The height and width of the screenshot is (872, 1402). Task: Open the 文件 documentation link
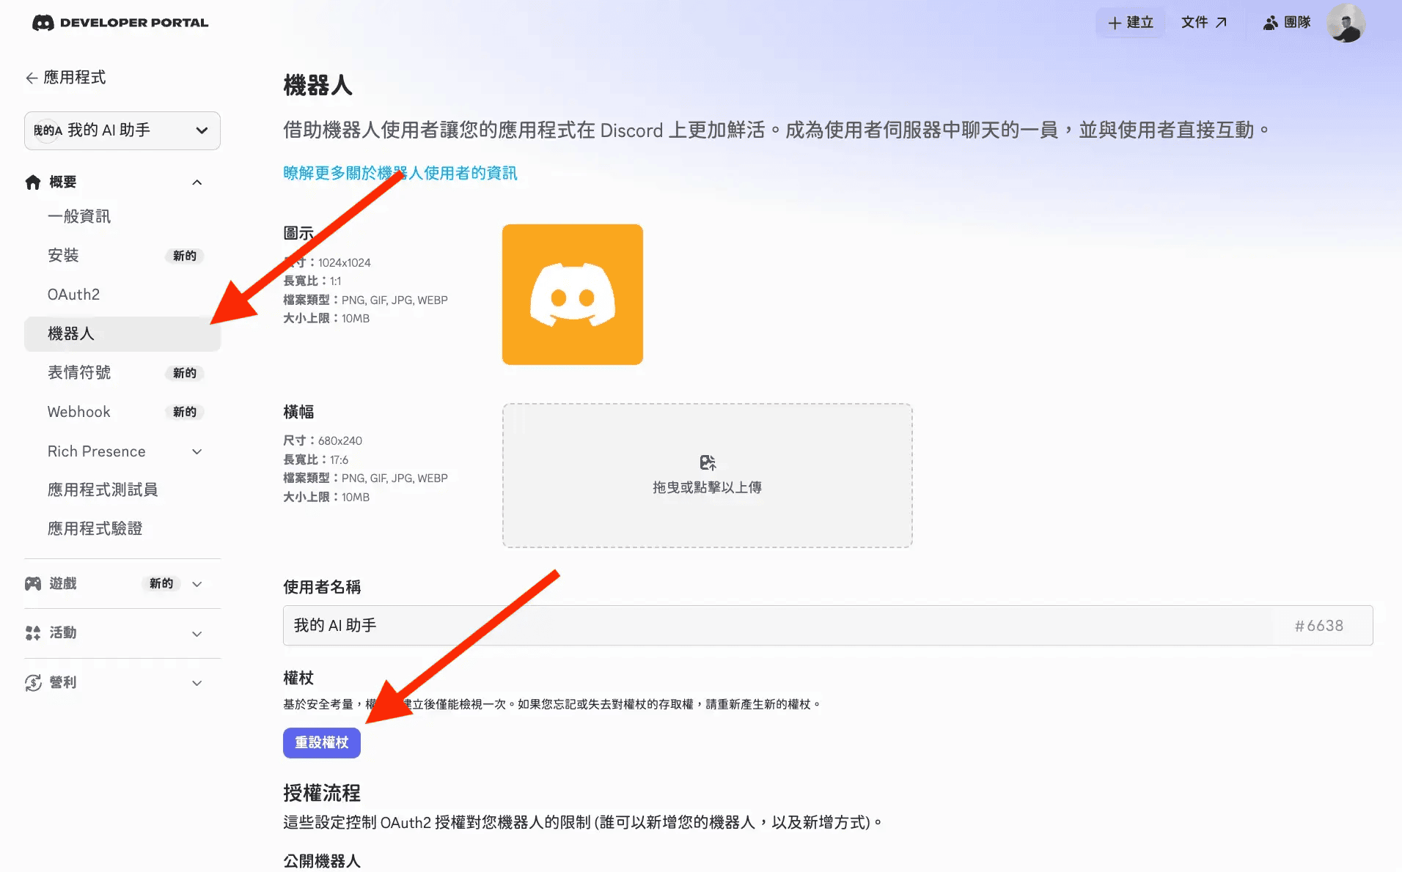click(x=1204, y=23)
